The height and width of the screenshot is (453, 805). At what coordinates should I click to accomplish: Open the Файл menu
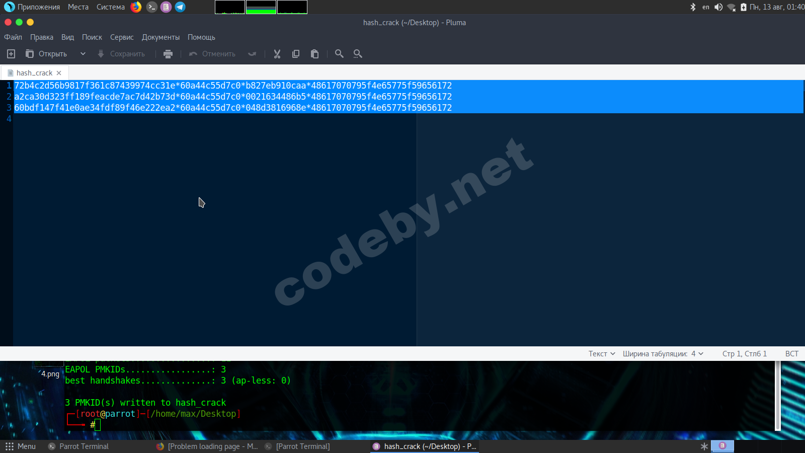(13, 37)
